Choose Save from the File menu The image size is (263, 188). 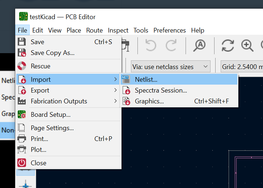tap(69, 42)
